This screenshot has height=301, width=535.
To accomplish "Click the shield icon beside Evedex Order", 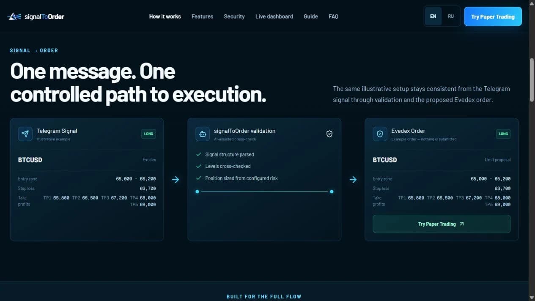I will (380, 134).
